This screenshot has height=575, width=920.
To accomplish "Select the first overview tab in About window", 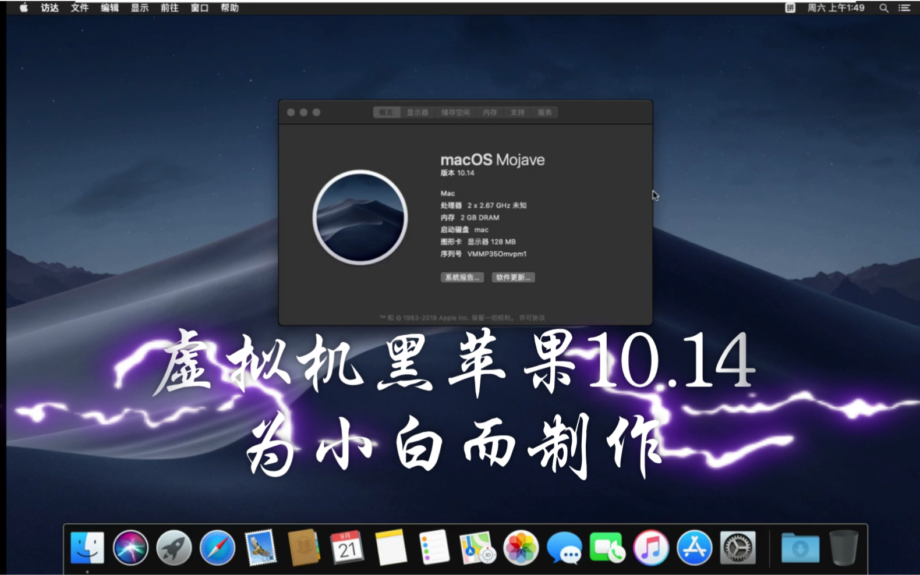I will click(x=387, y=112).
